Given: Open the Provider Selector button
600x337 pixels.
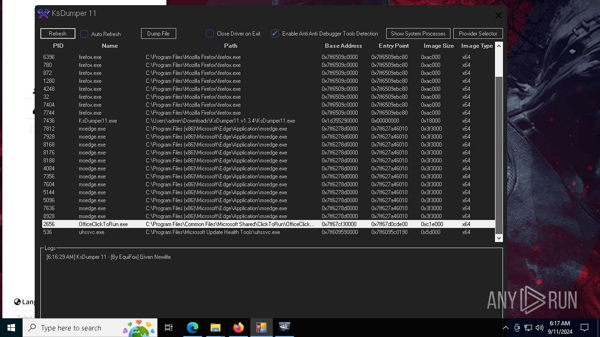Looking at the screenshot, I should click(x=478, y=34).
